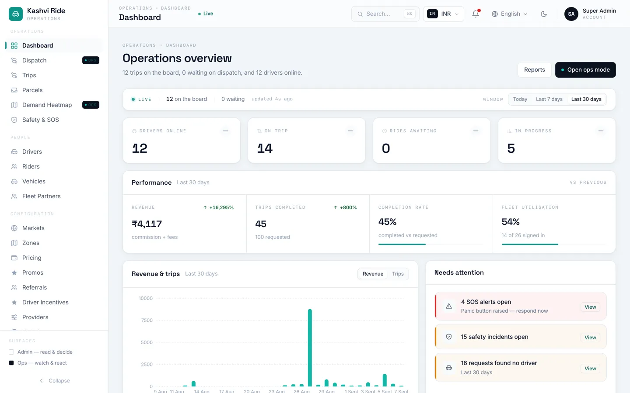The height and width of the screenshot is (393, 630).
Task: Collapse the In Progress card
Action: [601, 131]
